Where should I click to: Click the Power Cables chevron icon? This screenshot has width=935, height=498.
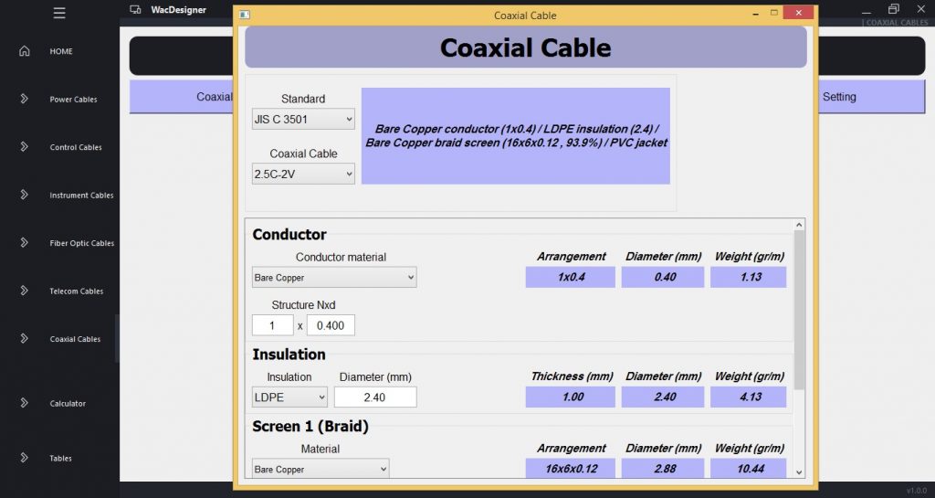coord(25,99)
